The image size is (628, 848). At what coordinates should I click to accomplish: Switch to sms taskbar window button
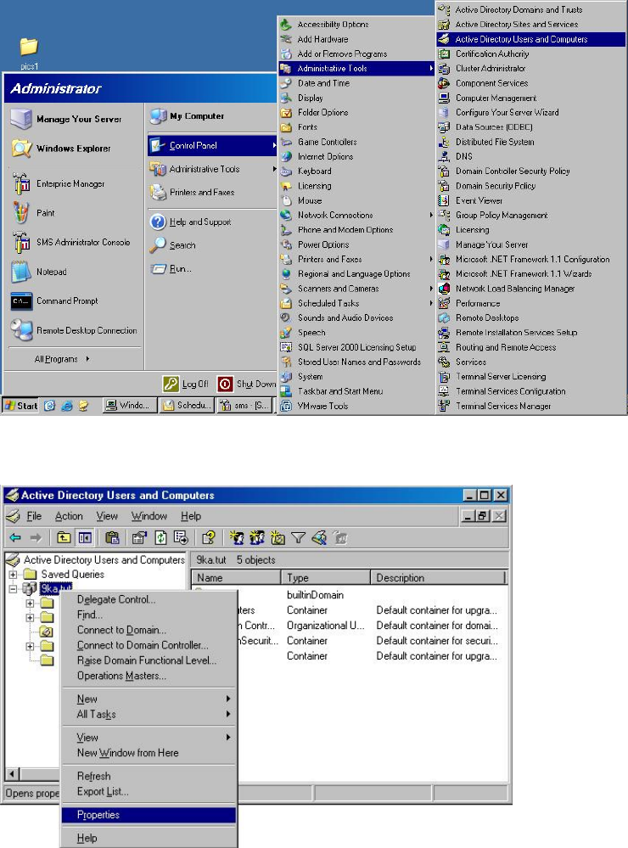(x=244, y=405)
